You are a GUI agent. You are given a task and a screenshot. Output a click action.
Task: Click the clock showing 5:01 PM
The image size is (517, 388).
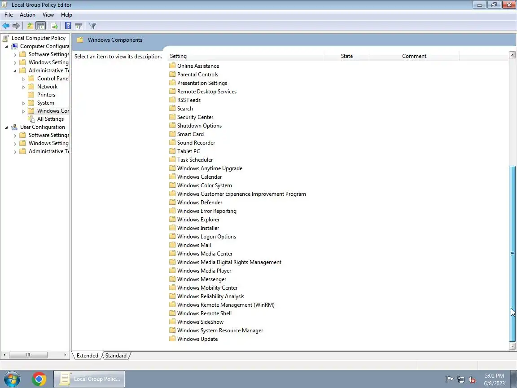(x=494, y=376)
